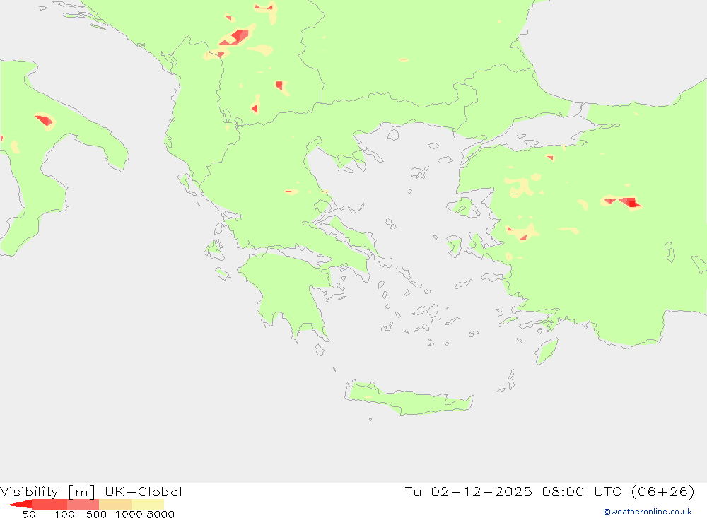Click the '8000' legend value label
This screenshot has height=518, width=707.
click(160, 514)
